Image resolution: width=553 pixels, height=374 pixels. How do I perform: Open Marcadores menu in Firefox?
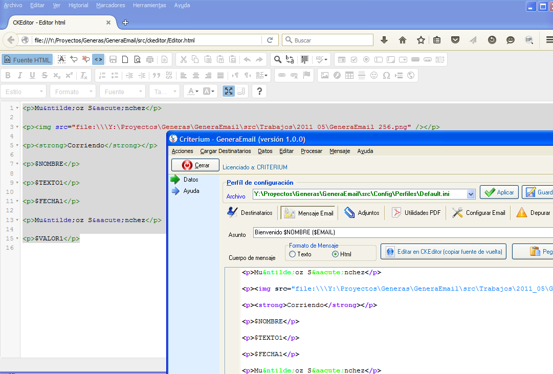coord(110,5)
